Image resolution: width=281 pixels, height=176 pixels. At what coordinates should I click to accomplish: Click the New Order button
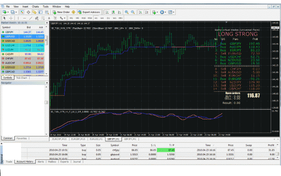pyautogui.click(x=61, y=12)
